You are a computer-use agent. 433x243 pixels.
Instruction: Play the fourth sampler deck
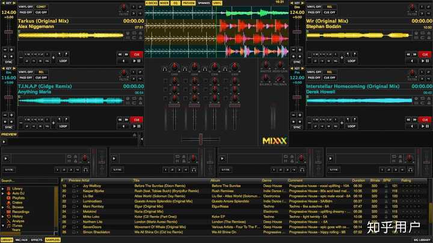[x=331, y=158]
